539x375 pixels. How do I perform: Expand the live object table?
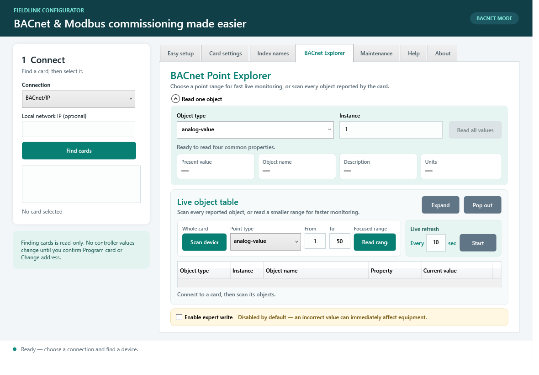[x=440, y=205]
